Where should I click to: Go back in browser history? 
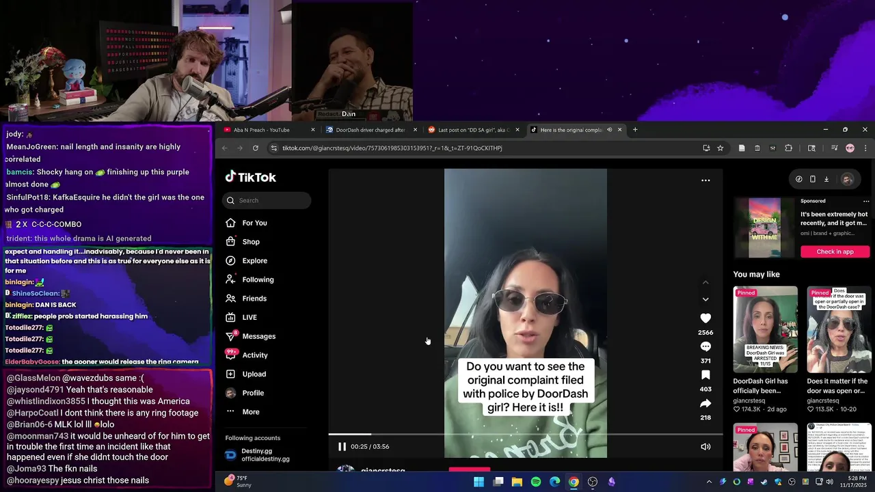coord(224,148)
